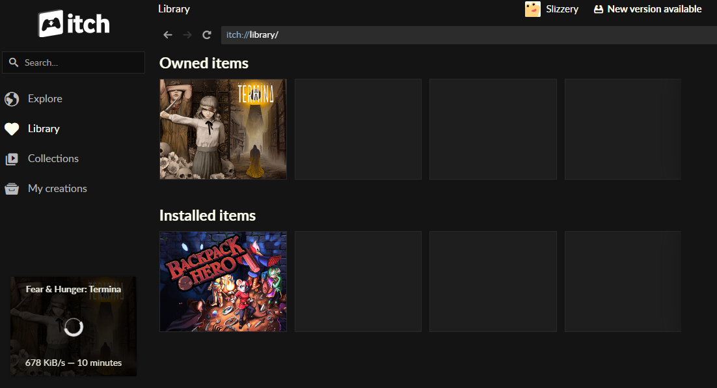717x388 pixels.
Task: Click the 678 KiB/s — 10 minutes status
Action: [x=74, y=363]
